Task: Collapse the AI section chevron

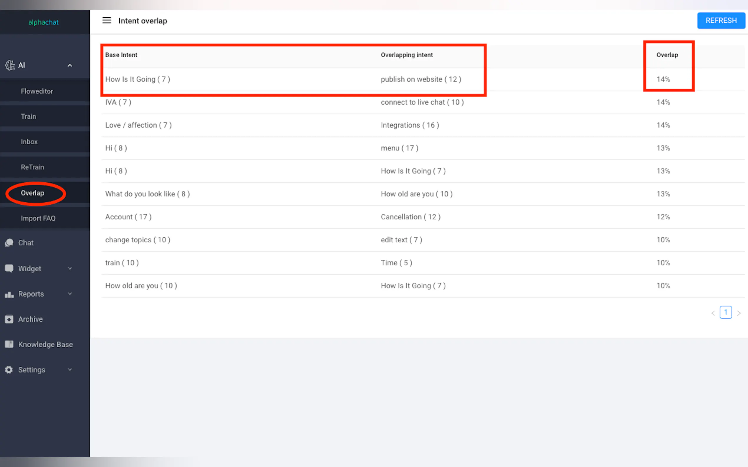Action: coord(70,66)
